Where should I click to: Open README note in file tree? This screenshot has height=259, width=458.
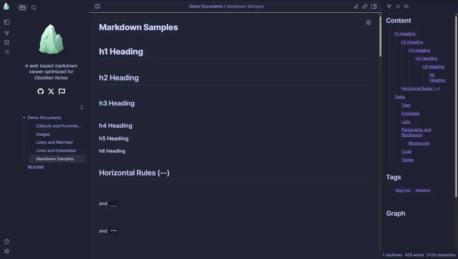coord(36,167)
